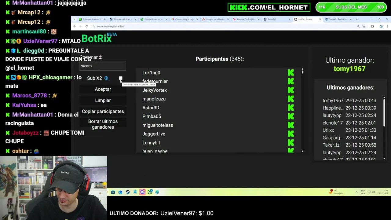391x220 pixels.
Task: Open Steam from the taskbar
Action: (x=128, y=192)
